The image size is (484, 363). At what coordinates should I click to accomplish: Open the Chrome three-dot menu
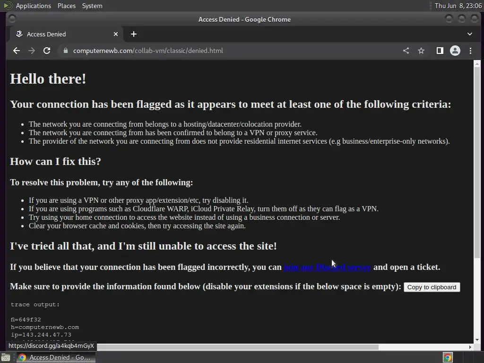(x=470, y=51)
